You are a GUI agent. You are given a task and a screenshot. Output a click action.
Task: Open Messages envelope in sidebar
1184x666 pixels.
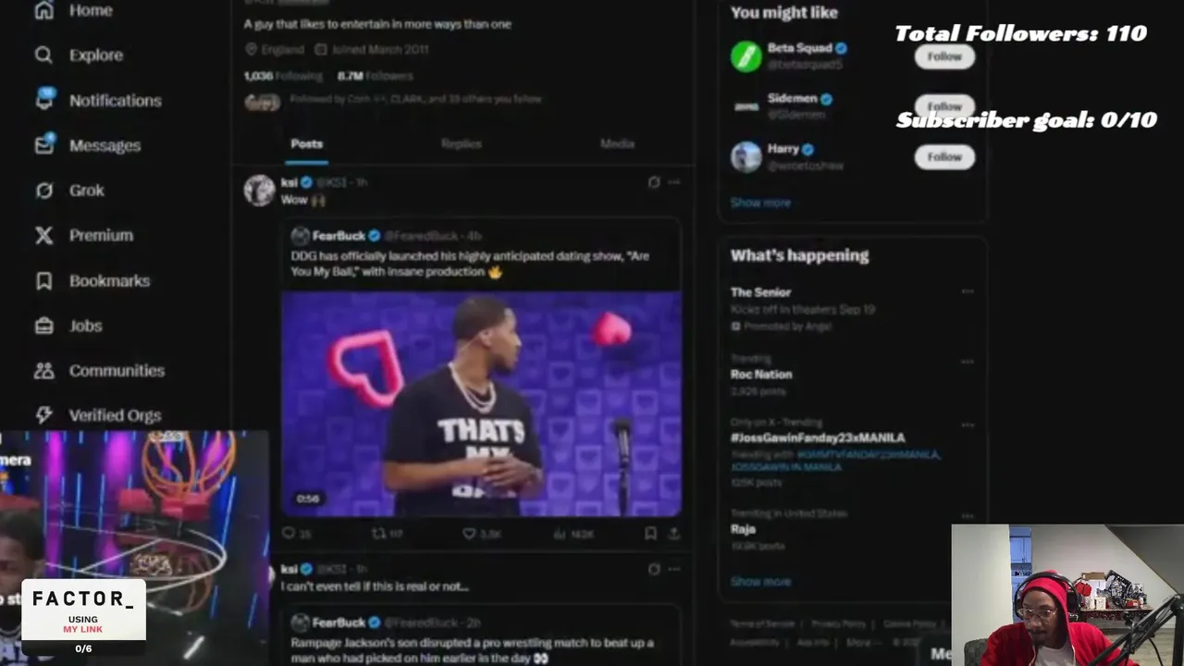(x=44, y=145)
